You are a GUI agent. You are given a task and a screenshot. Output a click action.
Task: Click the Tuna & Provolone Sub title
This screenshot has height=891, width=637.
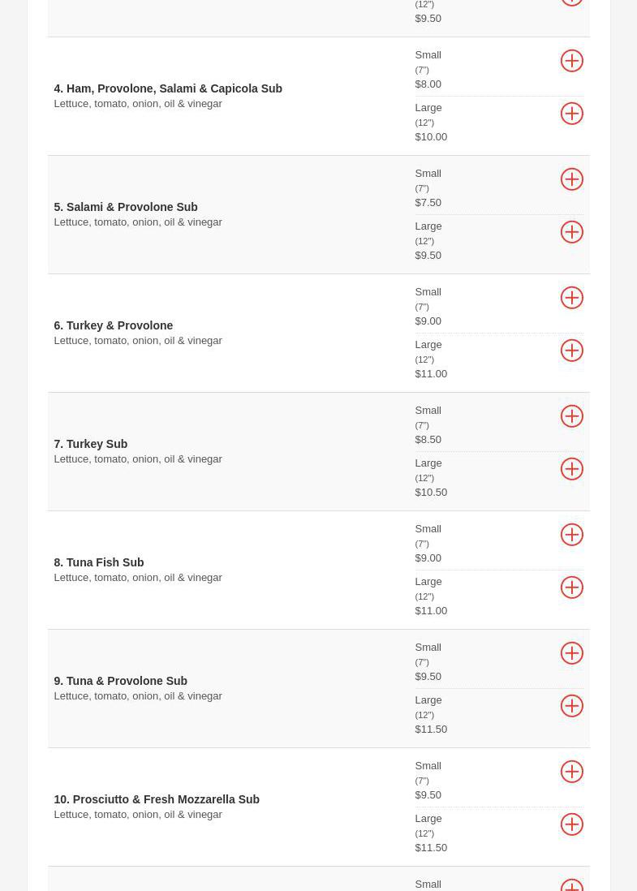point(121,681)
